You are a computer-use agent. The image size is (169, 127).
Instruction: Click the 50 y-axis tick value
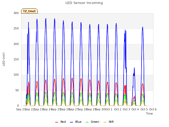[x=17, y=90]
